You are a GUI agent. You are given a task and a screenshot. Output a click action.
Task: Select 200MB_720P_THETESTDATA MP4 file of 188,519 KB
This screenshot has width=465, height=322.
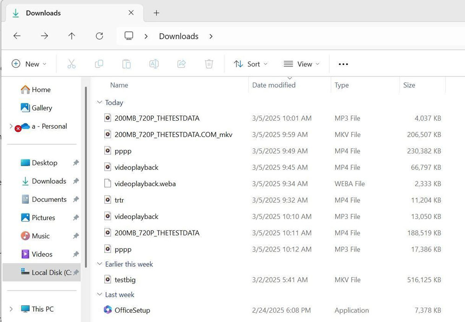tap(272, 233)
